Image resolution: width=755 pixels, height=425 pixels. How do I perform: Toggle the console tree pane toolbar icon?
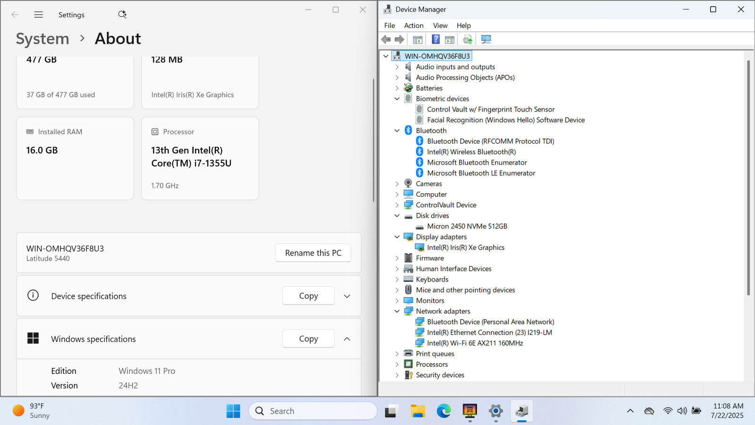(x=418, y=39)
